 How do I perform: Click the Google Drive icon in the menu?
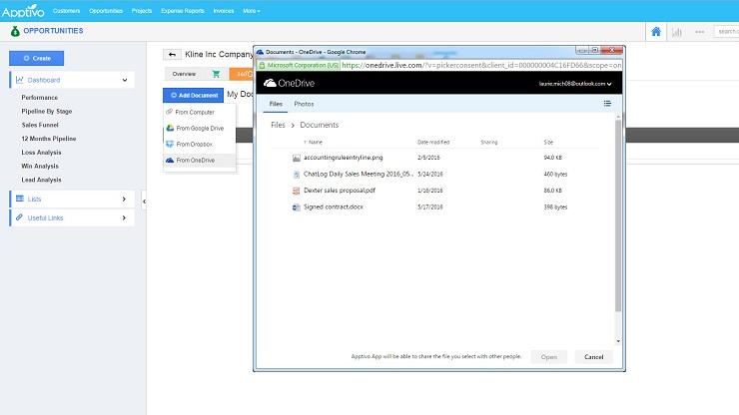[x=170, y=128]
